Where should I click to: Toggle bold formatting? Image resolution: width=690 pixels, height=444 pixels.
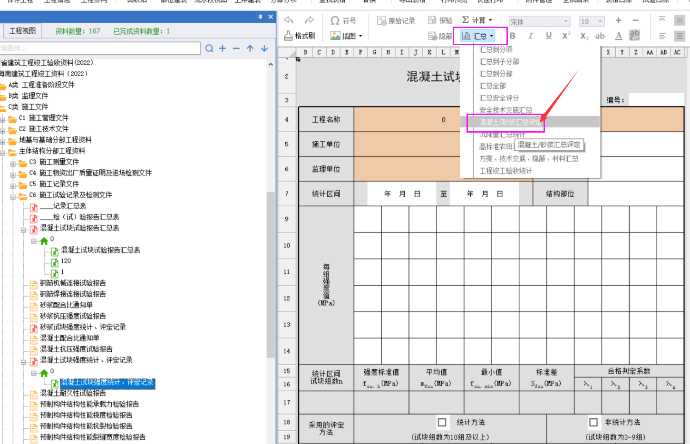tap(513, 36)
